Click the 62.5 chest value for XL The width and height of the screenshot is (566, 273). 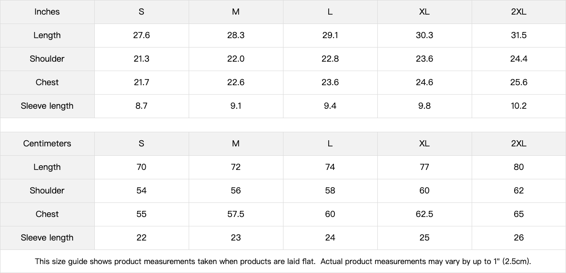click(x=424, y=214)
